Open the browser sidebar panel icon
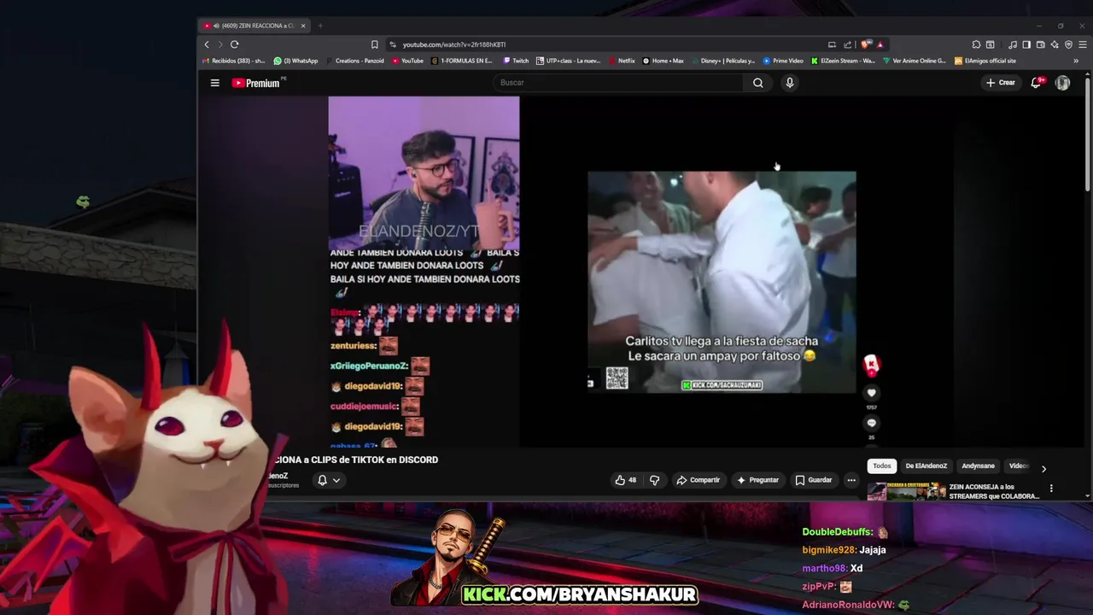 coord(1026,44)
